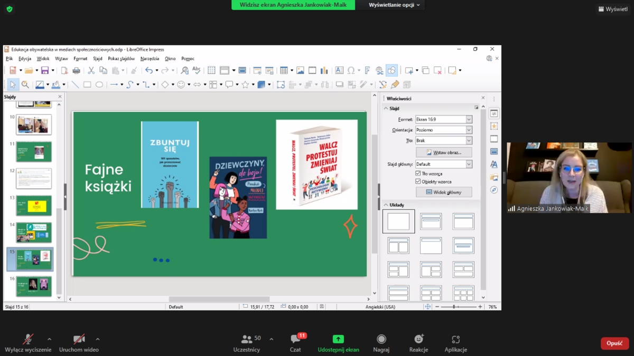Viewport: 634px width, 356px height.
Task: Undo the last action with the Undo arrow
Action: tap(149, 71)
